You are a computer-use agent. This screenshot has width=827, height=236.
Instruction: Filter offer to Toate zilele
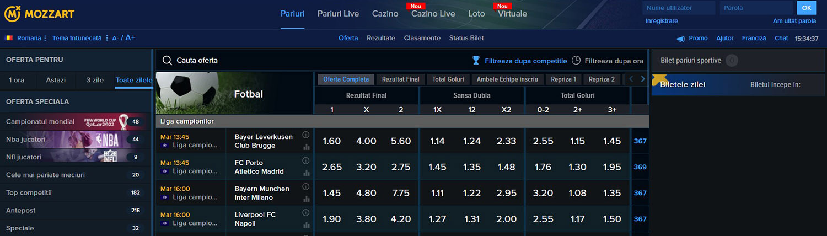[x=133, y=80]
